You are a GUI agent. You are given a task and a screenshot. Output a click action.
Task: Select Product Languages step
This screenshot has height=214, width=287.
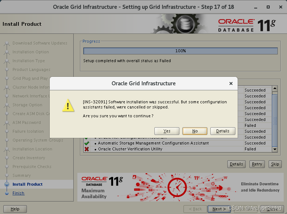point(31,69)
